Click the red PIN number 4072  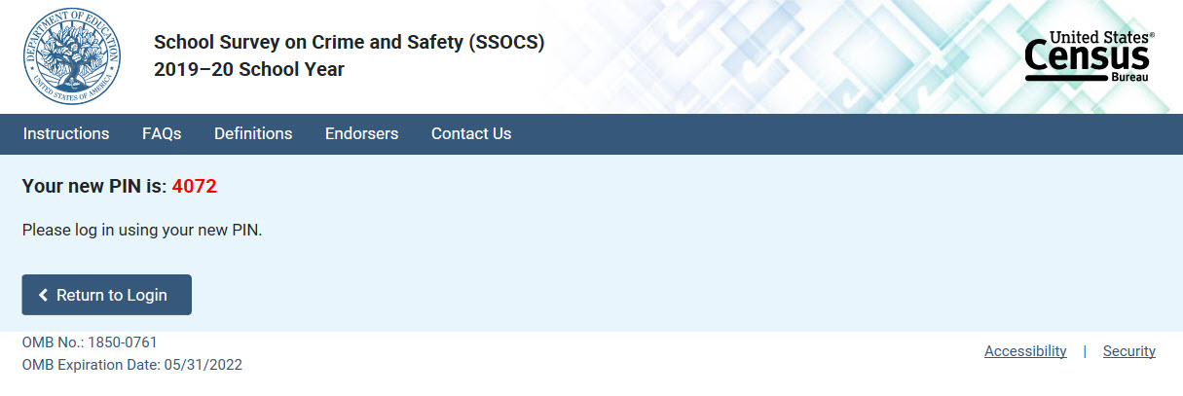pyautogui.click(x=194, y=186)
